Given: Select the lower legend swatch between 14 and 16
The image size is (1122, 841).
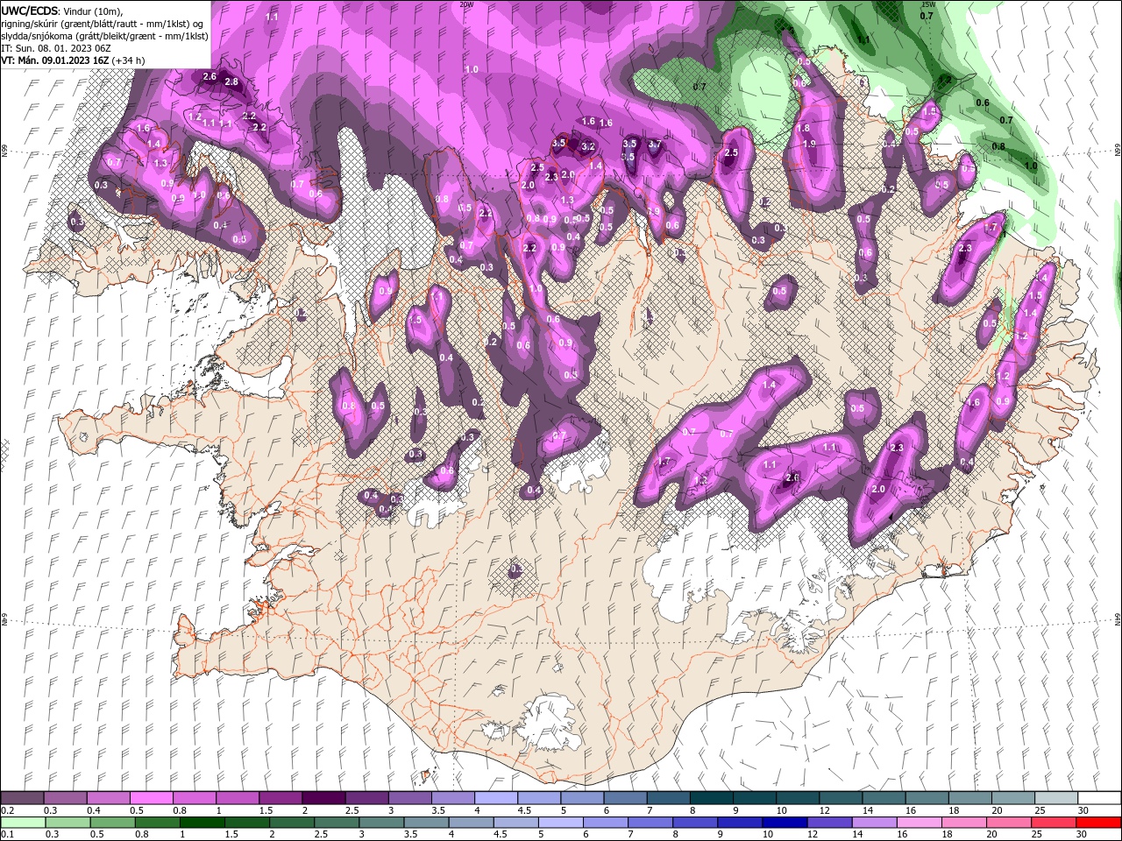Looking at the screenshot, I should click(x=873, y=823).
